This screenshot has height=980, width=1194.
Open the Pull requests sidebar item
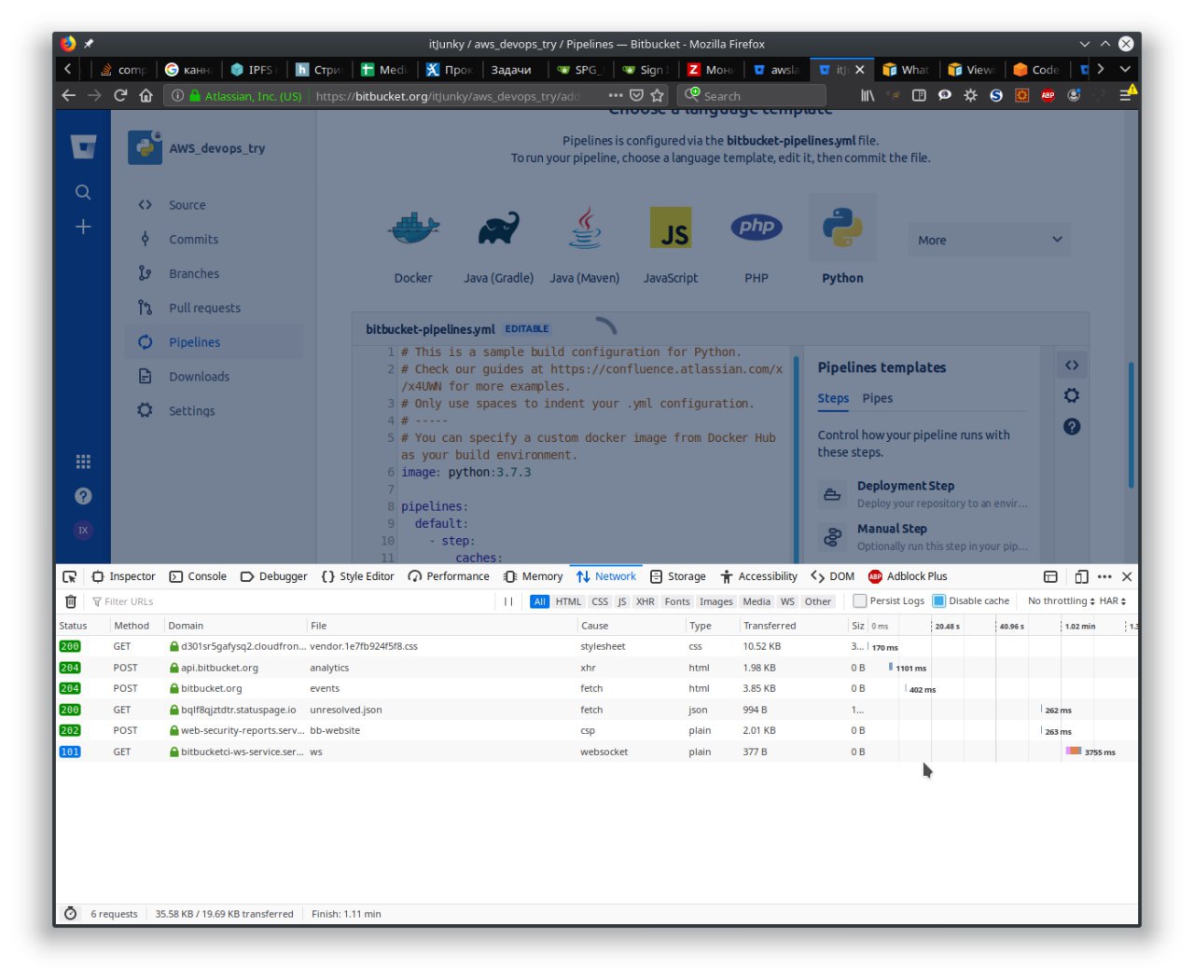pyautogui.click(x=204, y=308)
